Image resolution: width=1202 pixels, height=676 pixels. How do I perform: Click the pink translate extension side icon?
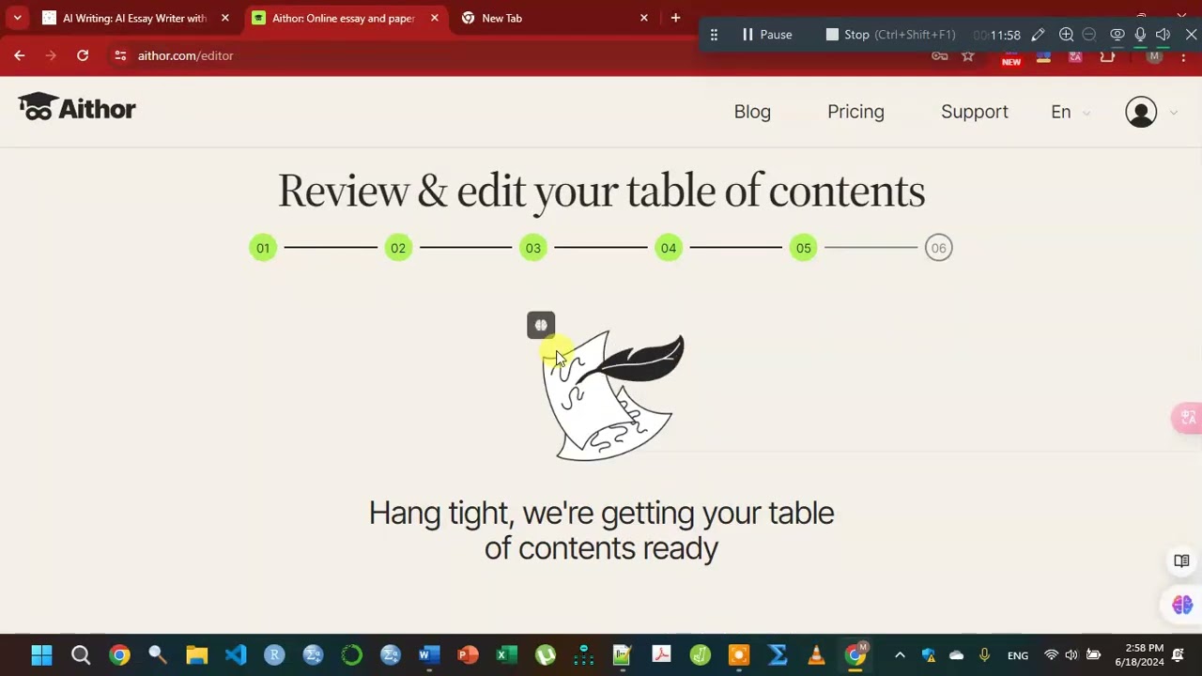point(1187,418)
